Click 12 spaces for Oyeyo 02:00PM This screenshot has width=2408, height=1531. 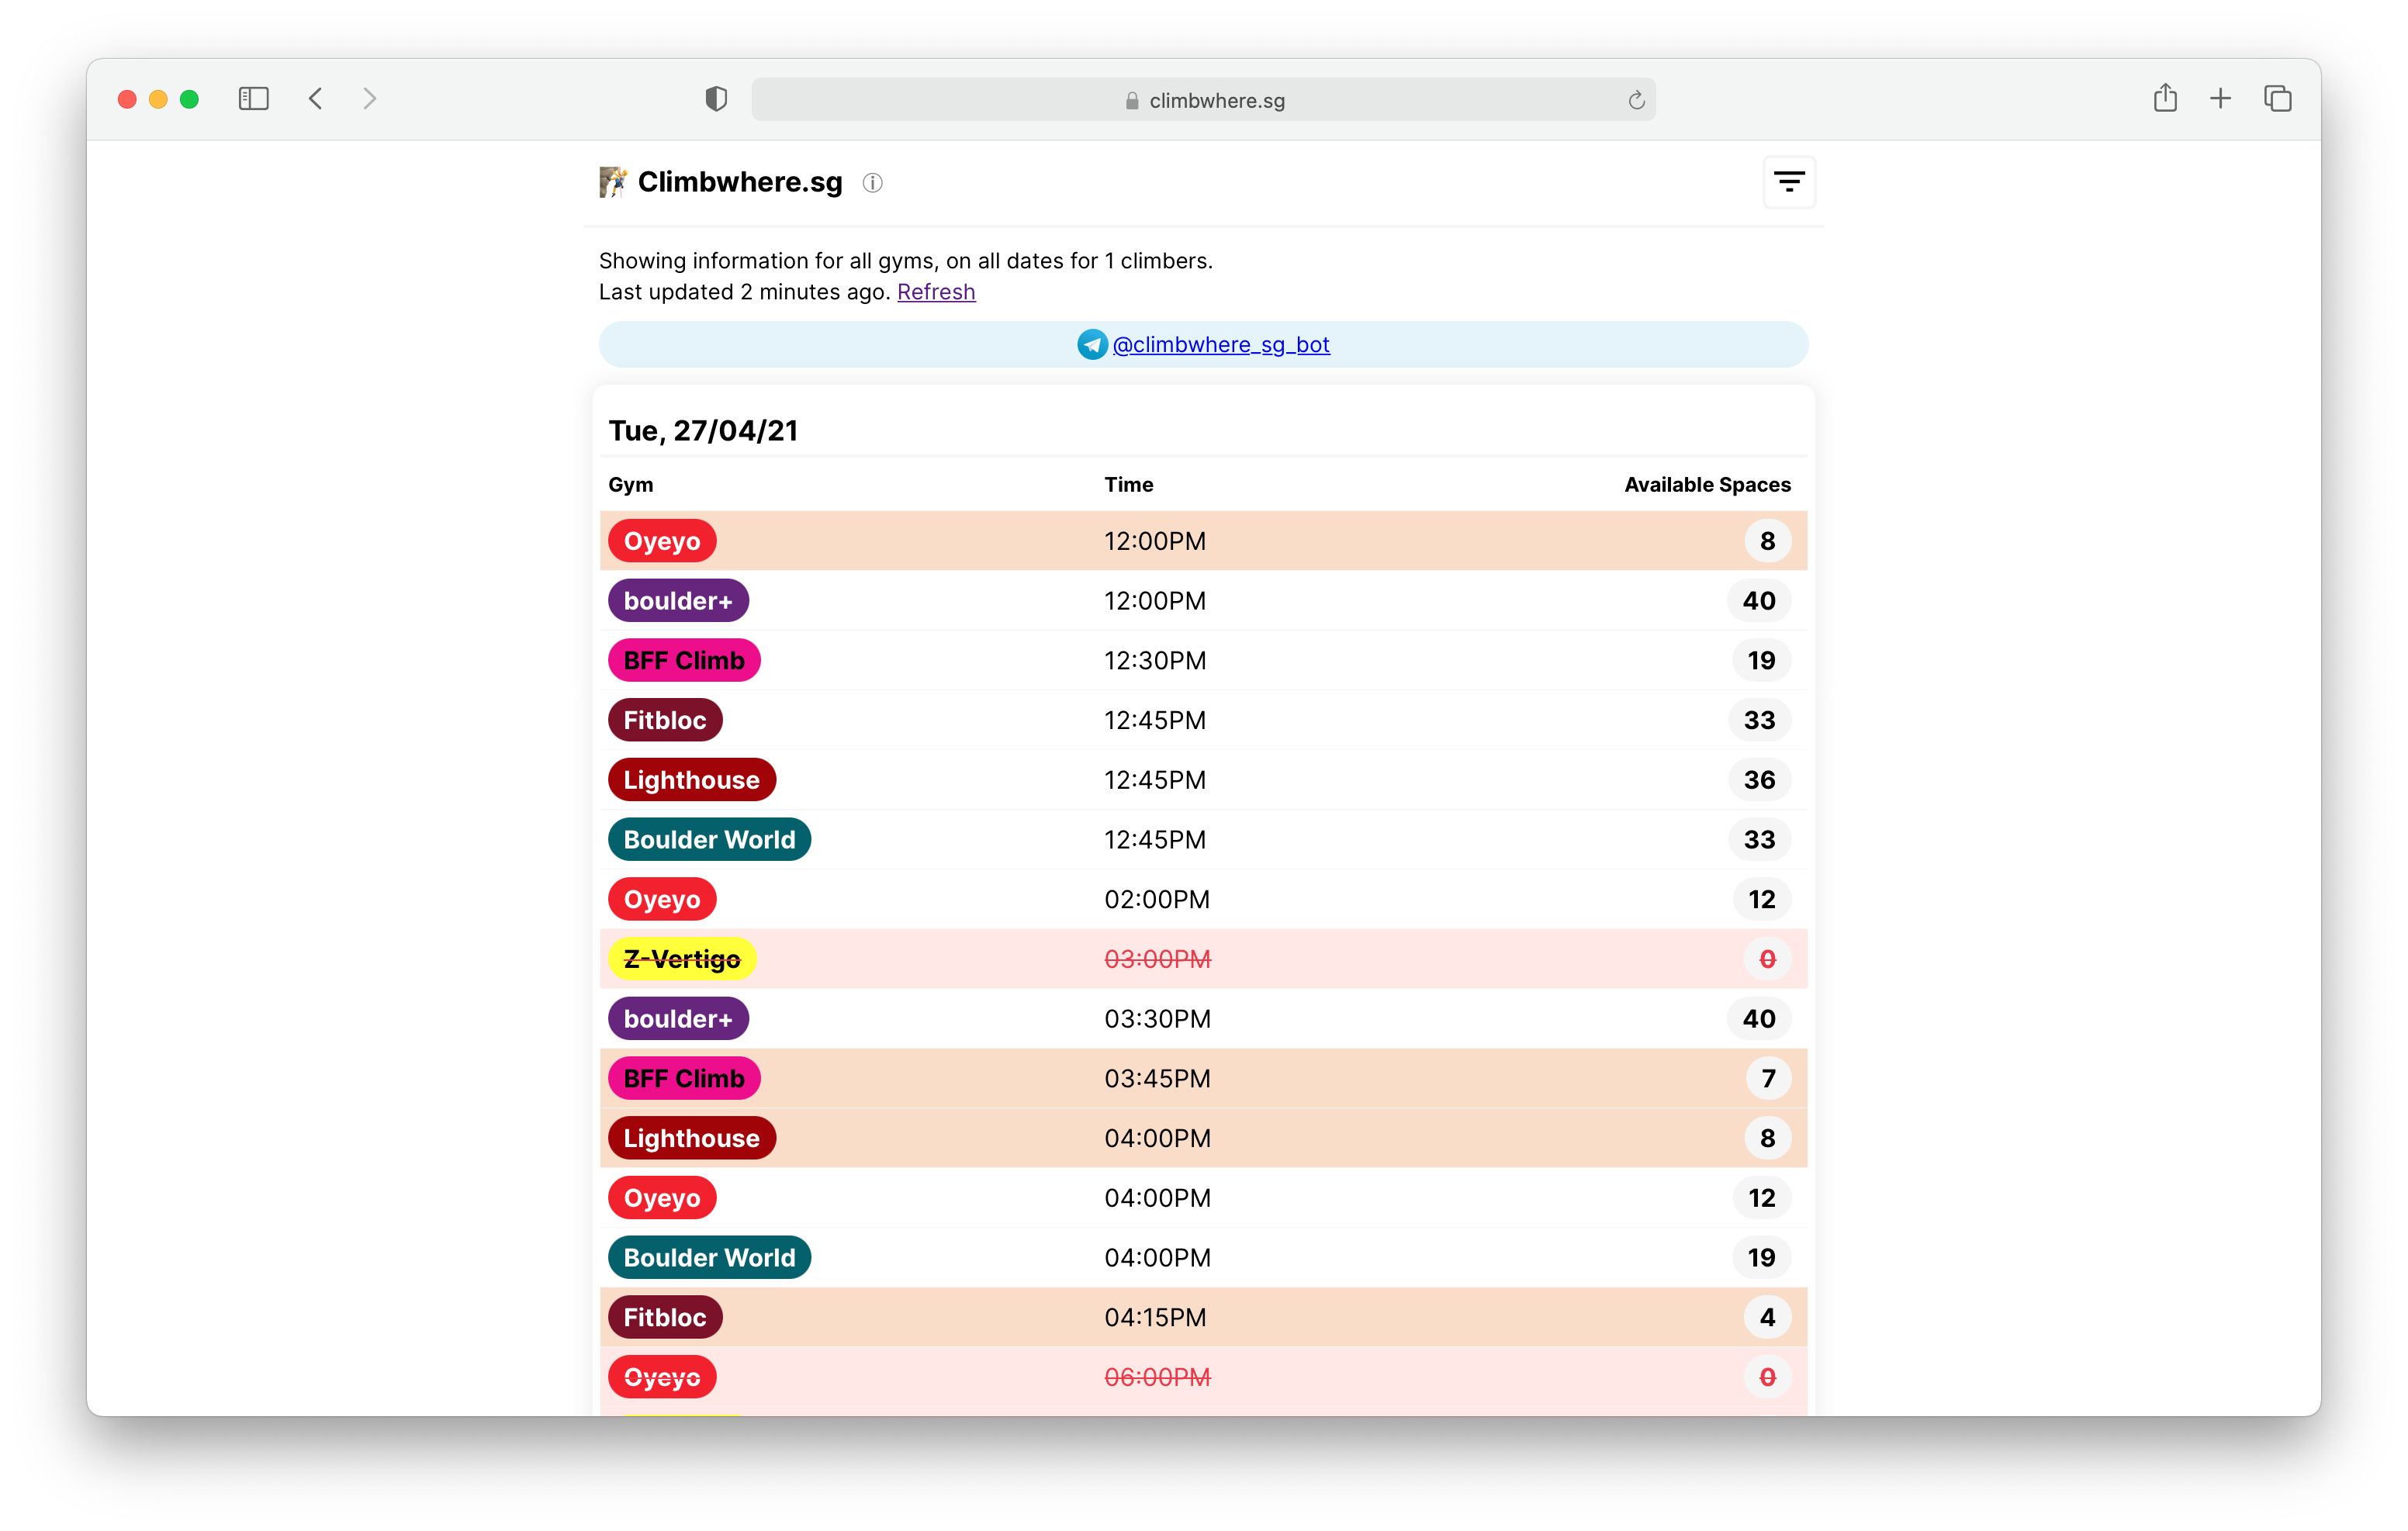coord(1761,900)
